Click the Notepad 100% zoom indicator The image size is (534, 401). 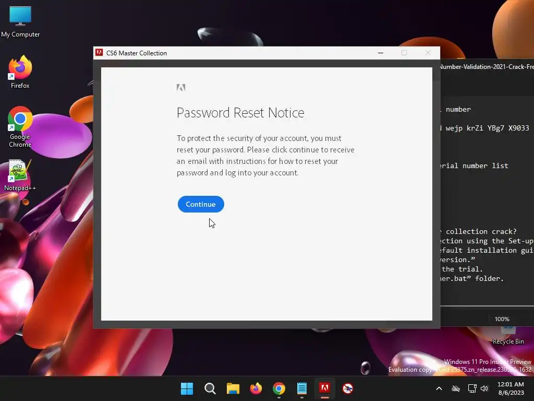[502, 319]
